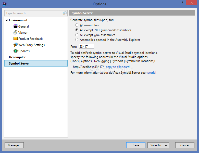Click the search magnifier icon

pos(65,13)
